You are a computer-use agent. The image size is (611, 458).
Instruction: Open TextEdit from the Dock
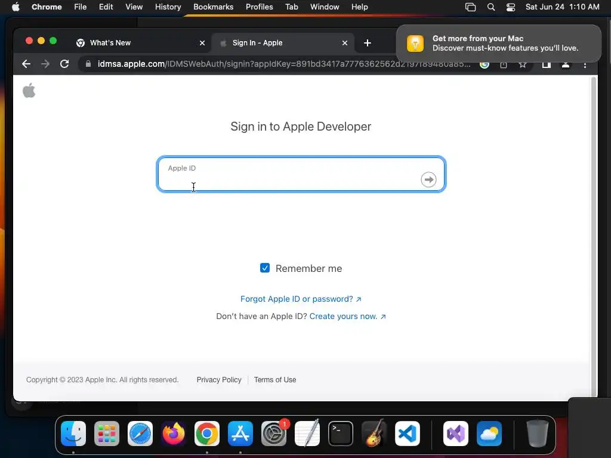tap(307, 434)
